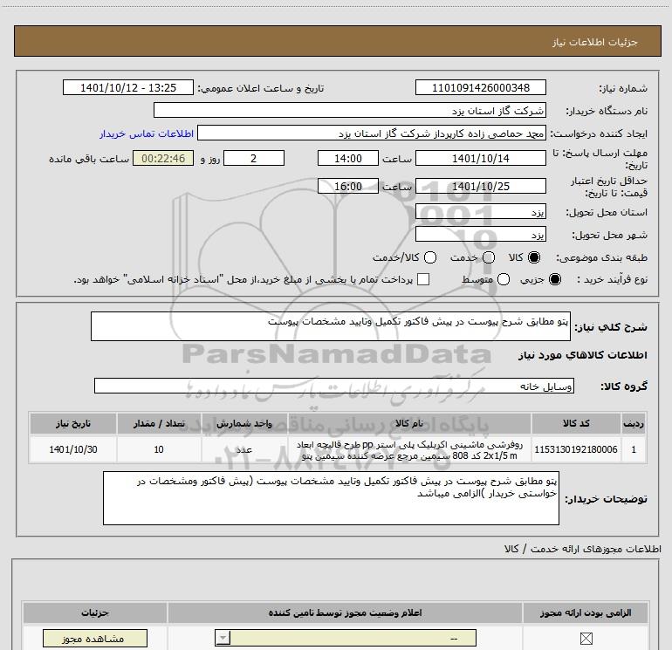Click row number 1 cell

pos(634,449)
